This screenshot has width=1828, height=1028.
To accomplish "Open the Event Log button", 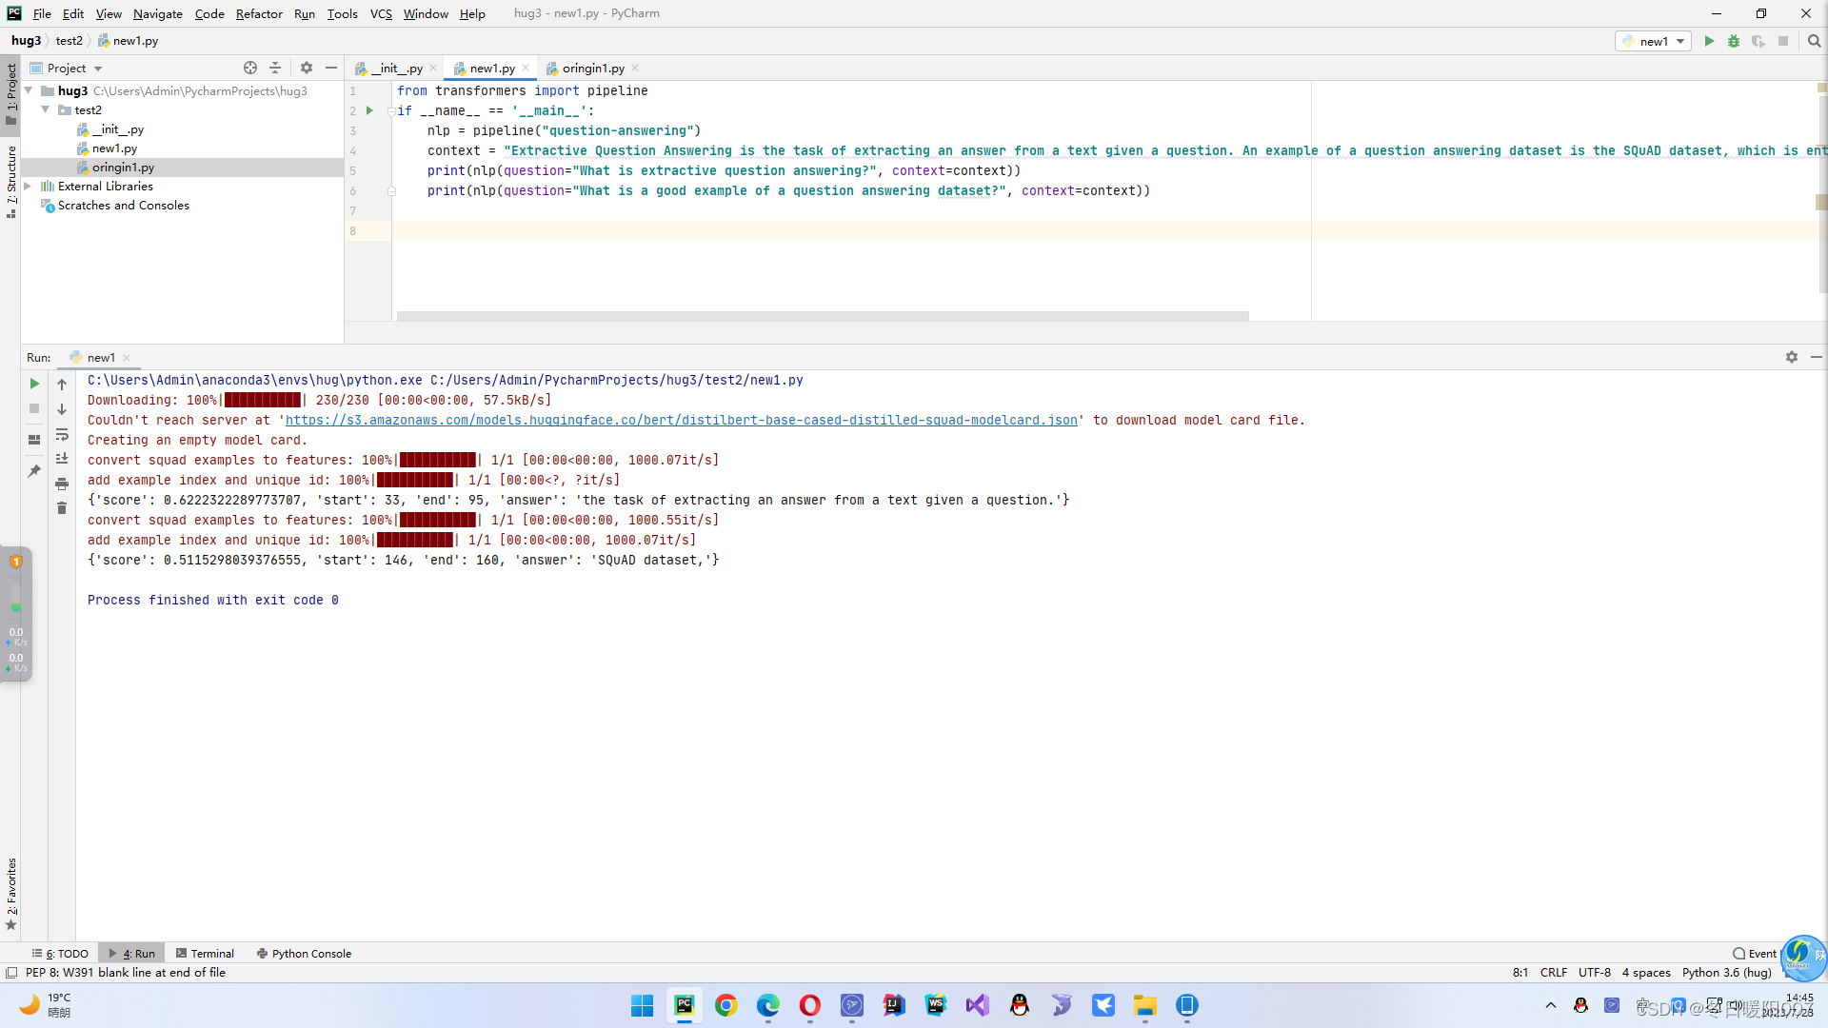I will (x=1755, y=953).
